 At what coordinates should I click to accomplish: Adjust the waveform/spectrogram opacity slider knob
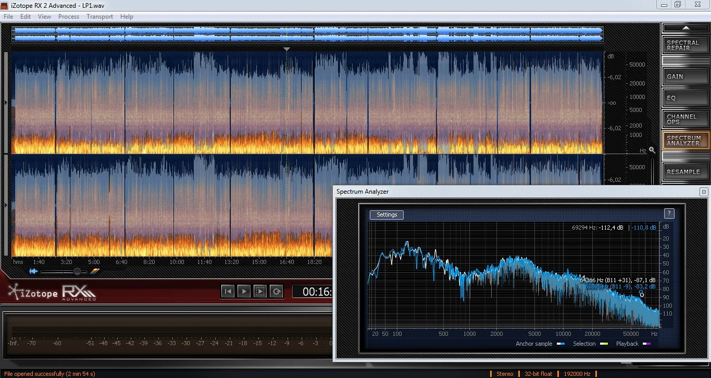pyautogui.click(x=77, y=271)
